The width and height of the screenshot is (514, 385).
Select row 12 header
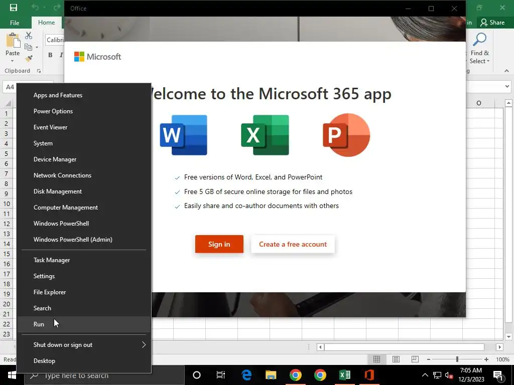tap(7, 224)
